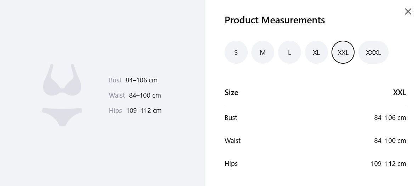Close the Product Measurements panel

coord(408,12)
